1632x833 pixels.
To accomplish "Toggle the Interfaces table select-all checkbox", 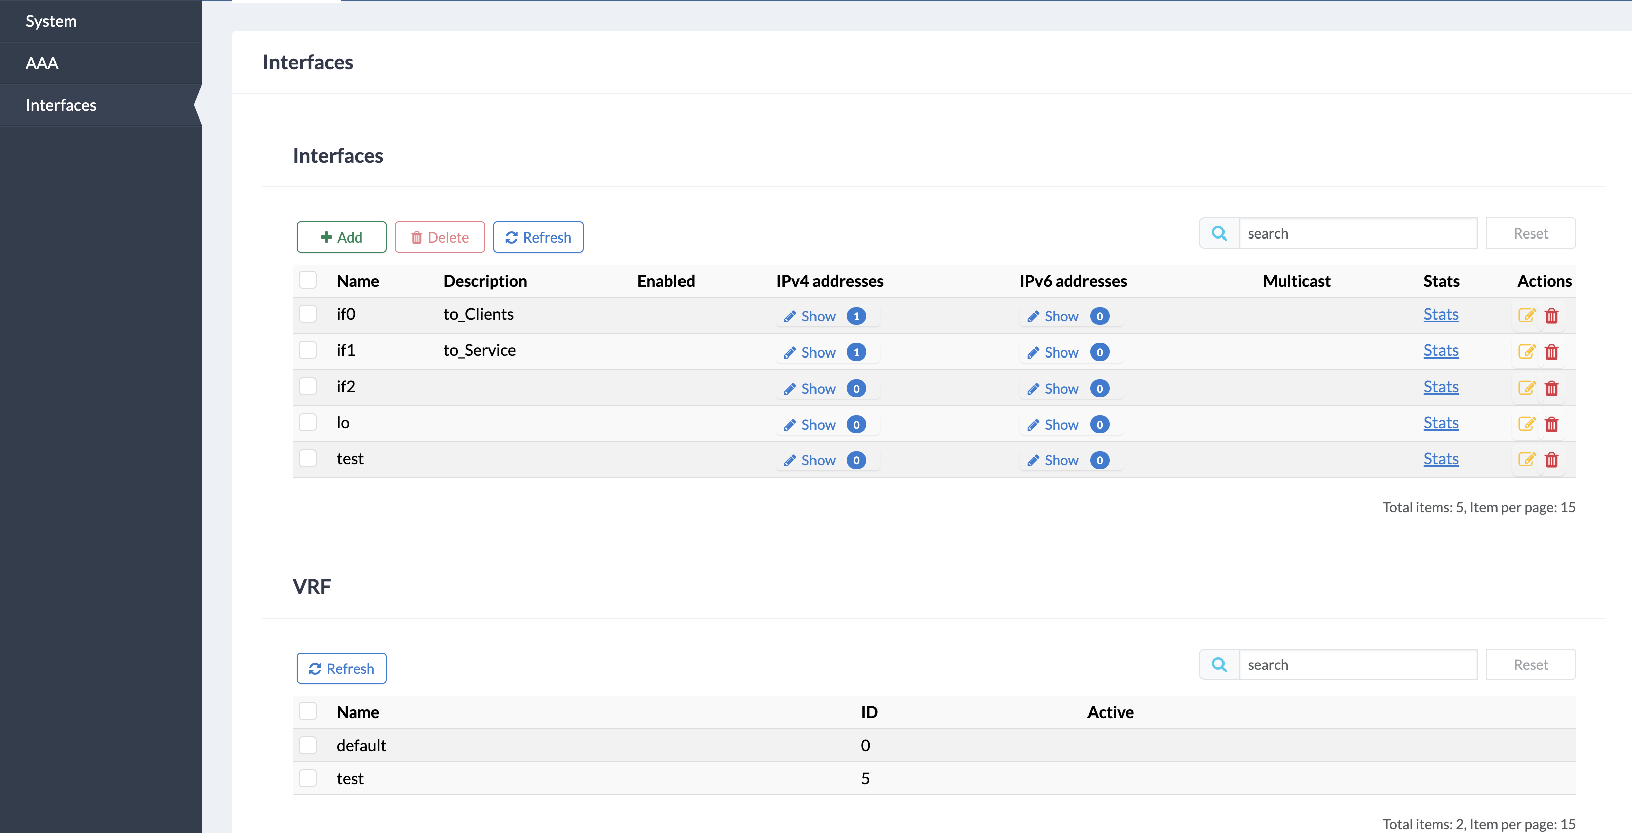I will 308,280.
